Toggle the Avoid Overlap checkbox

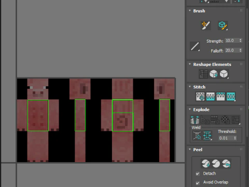198,183
